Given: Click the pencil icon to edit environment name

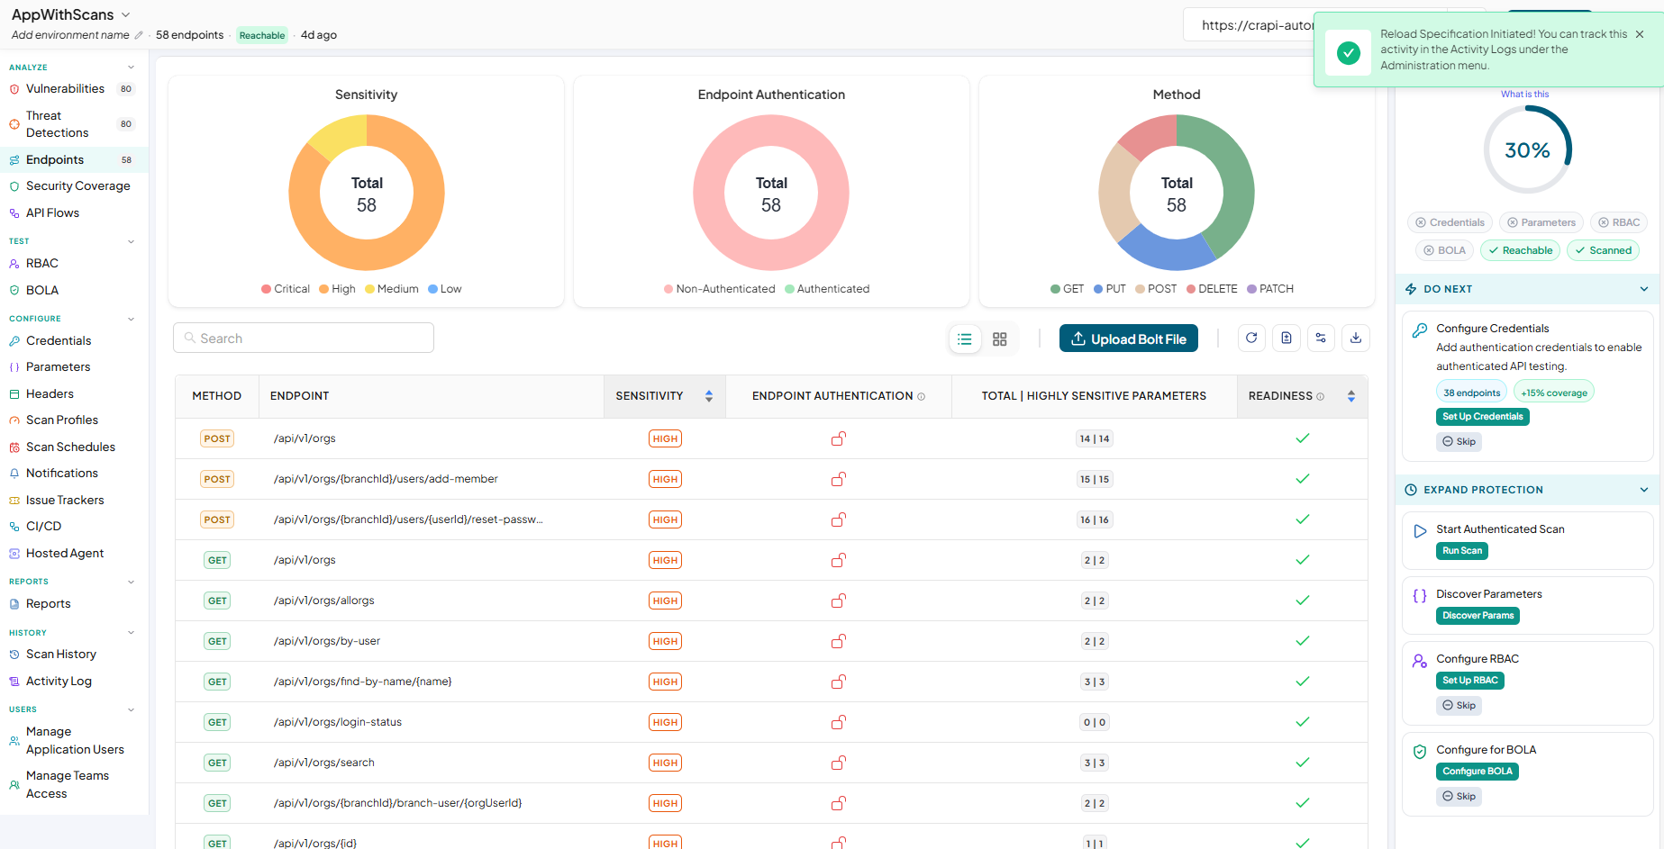Looking at the screenshot, I should coord(139,35).
